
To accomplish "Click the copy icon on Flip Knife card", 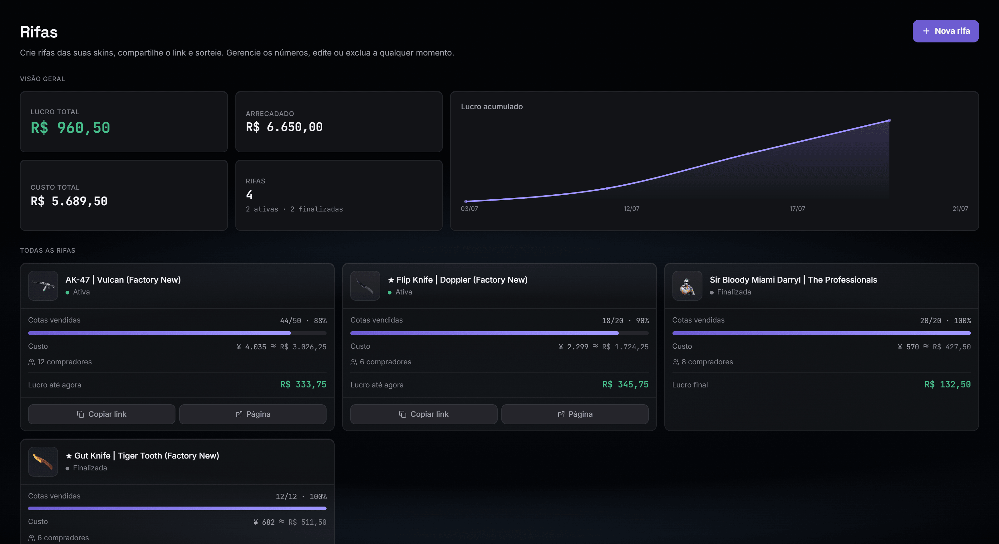I will pos(402,414).
